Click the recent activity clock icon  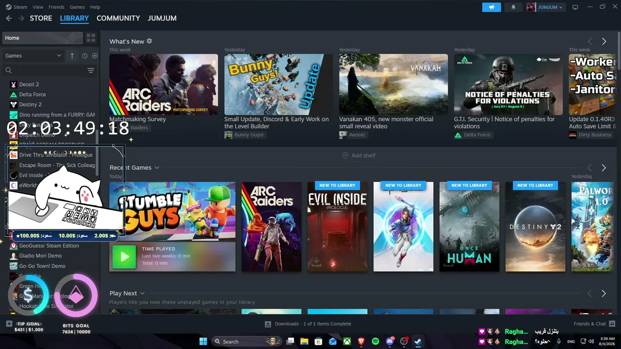pos(84,56)
